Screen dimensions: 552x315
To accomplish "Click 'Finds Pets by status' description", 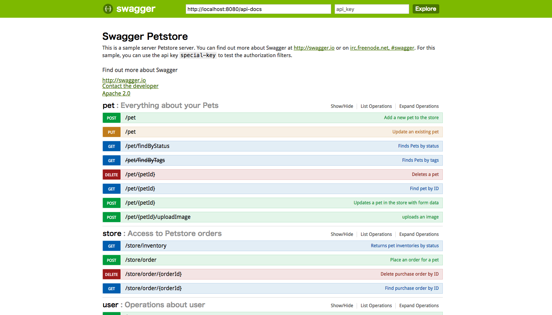I will 418,146.
